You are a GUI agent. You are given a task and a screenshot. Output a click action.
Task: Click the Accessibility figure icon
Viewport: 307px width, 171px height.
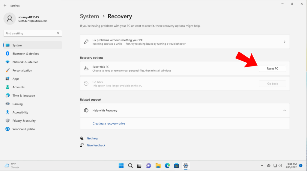coord(7,112)
